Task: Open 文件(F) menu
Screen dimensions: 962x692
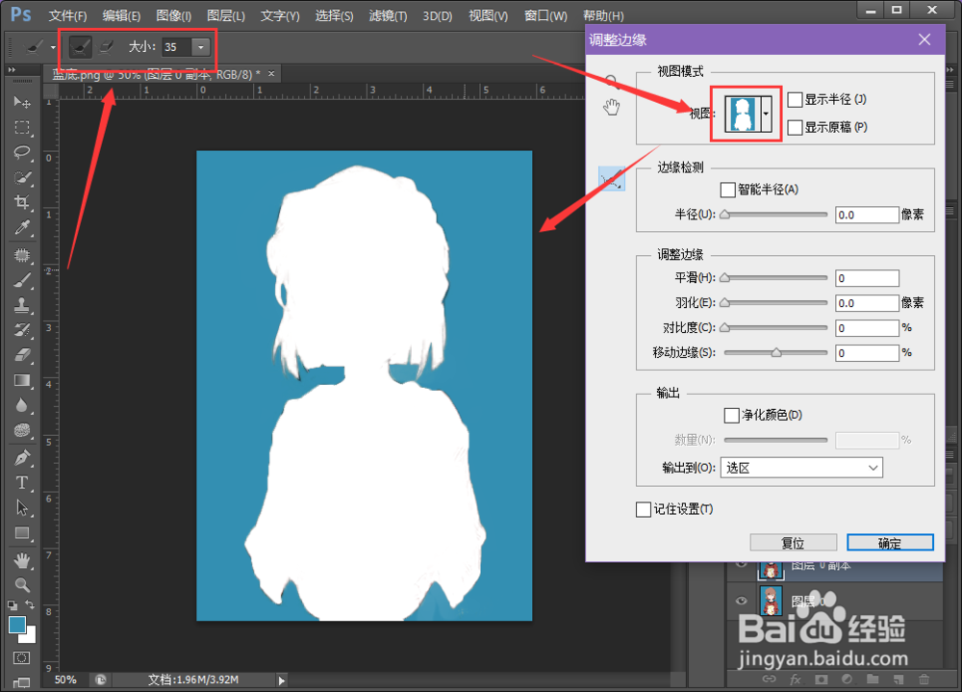Action: (x=67, y=15)
